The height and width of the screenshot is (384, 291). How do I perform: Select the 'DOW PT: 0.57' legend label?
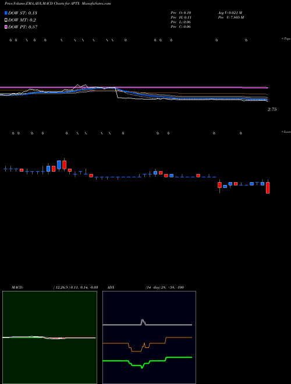coord(23,27)
